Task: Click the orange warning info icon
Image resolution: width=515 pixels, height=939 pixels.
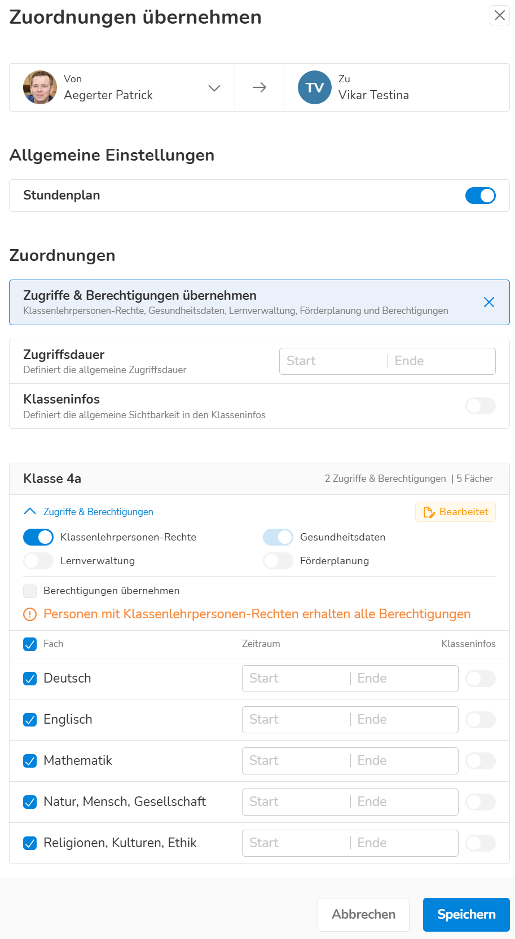Action: pos(30,614)
